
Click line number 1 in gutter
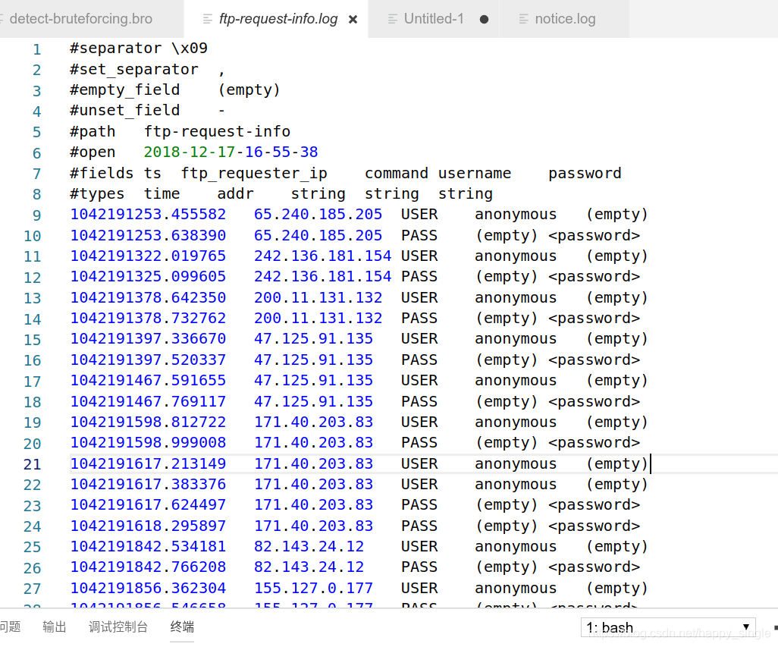36,49
